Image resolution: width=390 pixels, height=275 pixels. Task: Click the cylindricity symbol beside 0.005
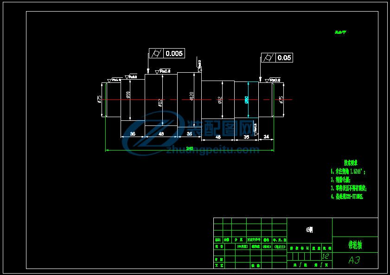pyautogui.click(x=156, y=53)
